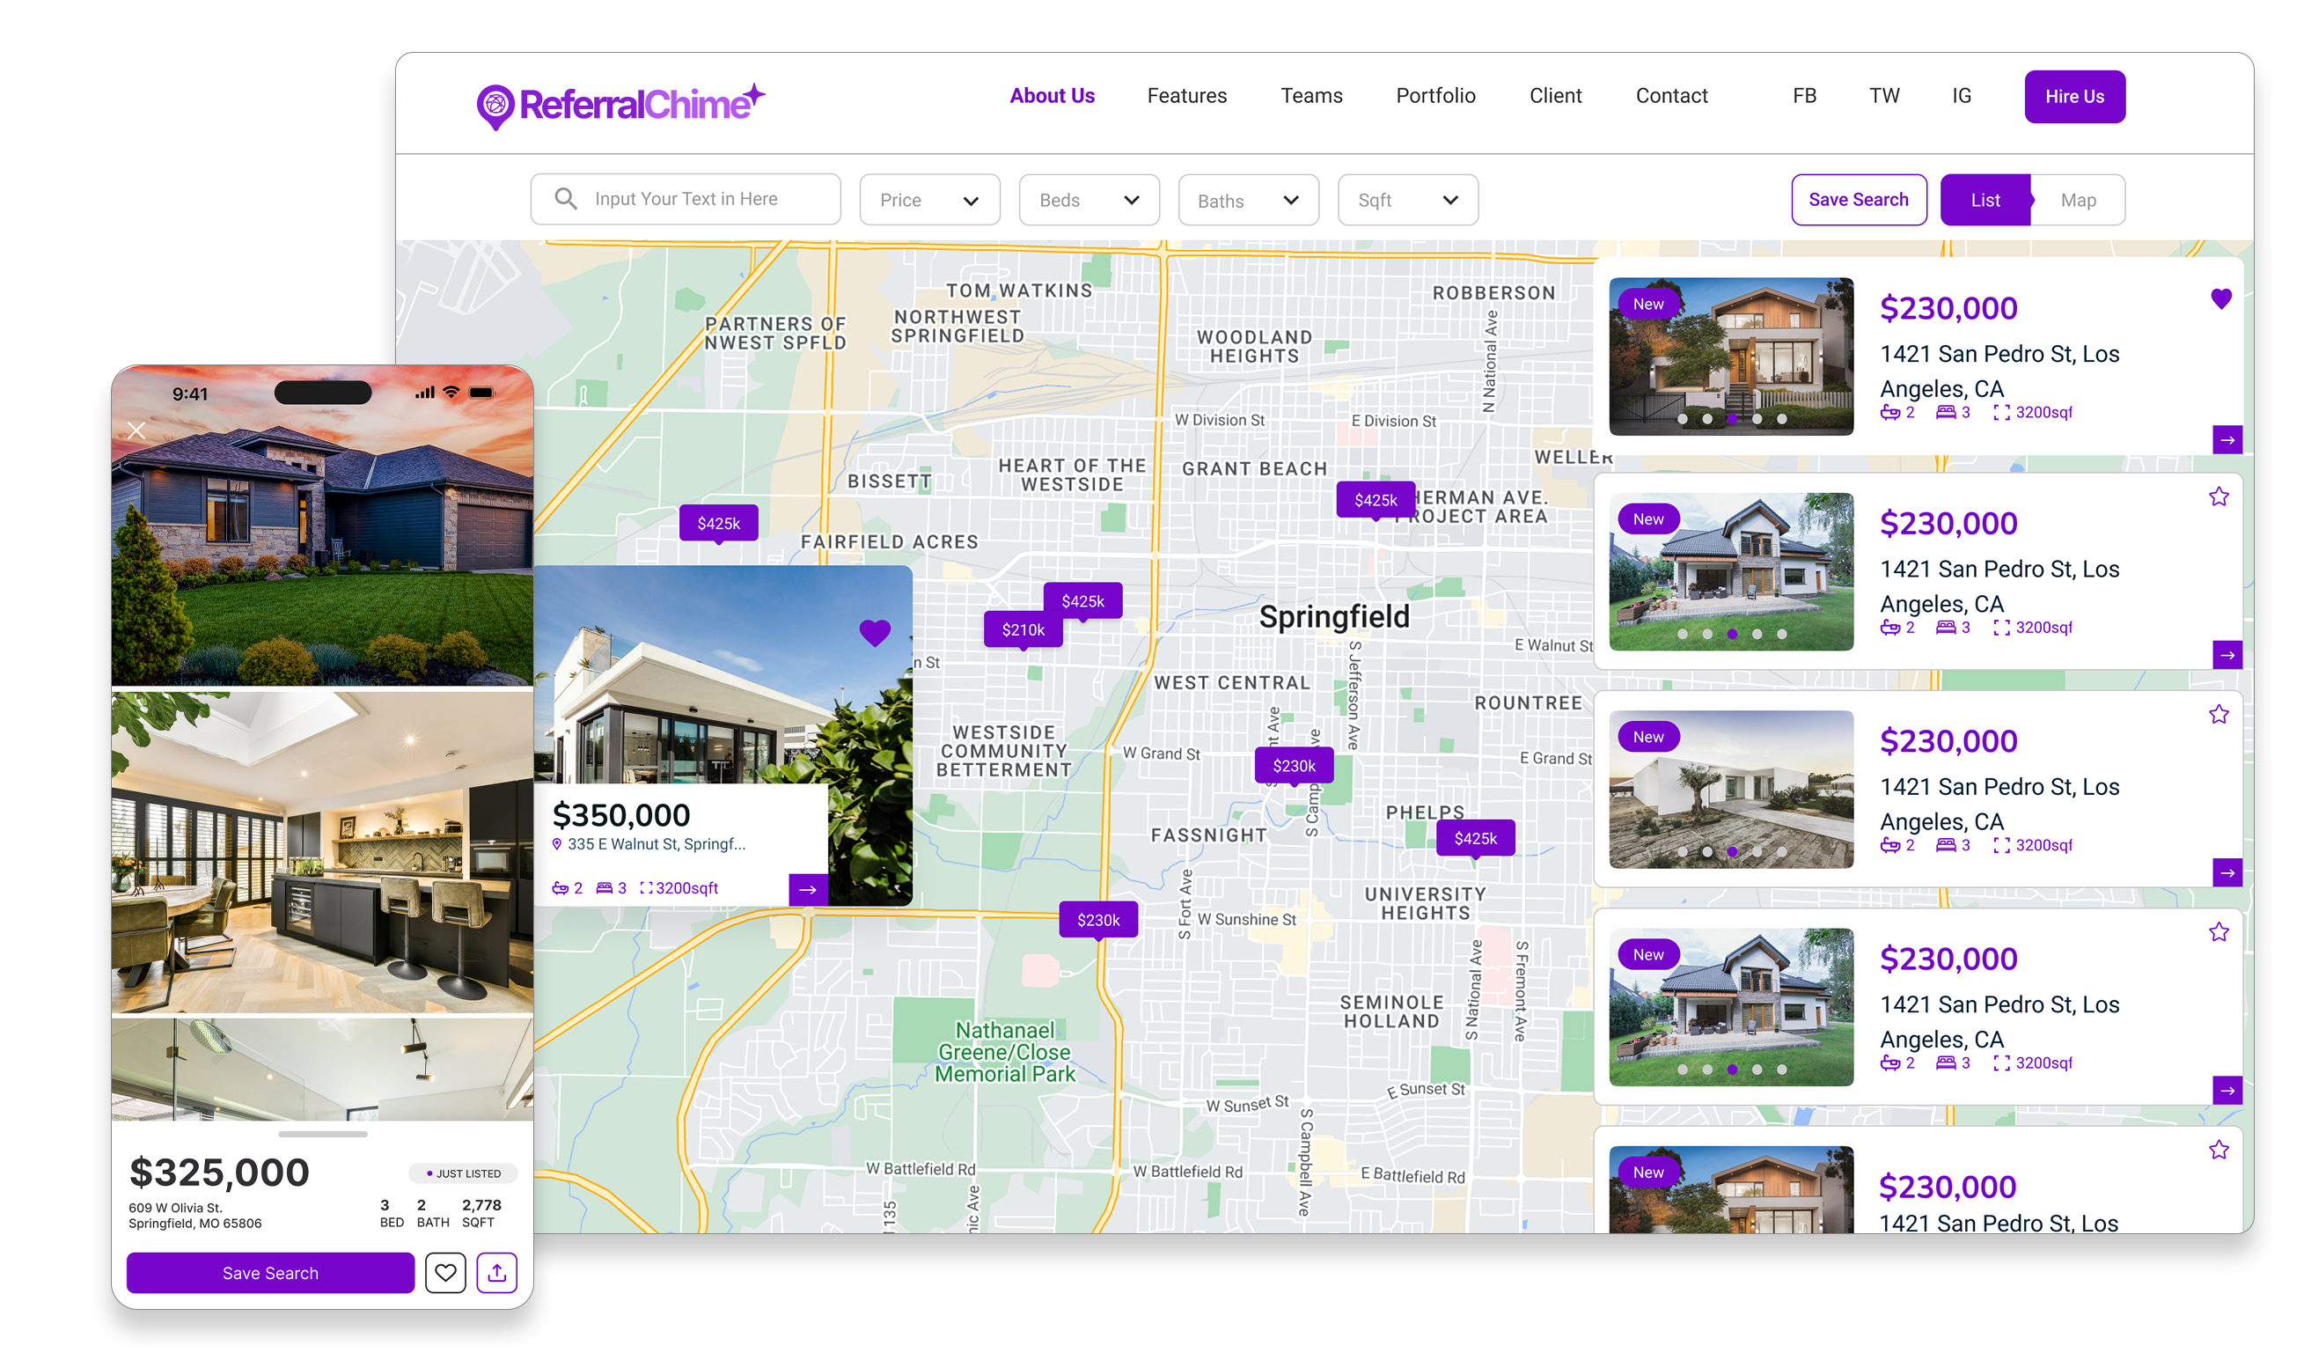The width and height of the screenshot is (2311, 1353).
Task: Expand the Beds filter
Action: tap(1089, 199)
